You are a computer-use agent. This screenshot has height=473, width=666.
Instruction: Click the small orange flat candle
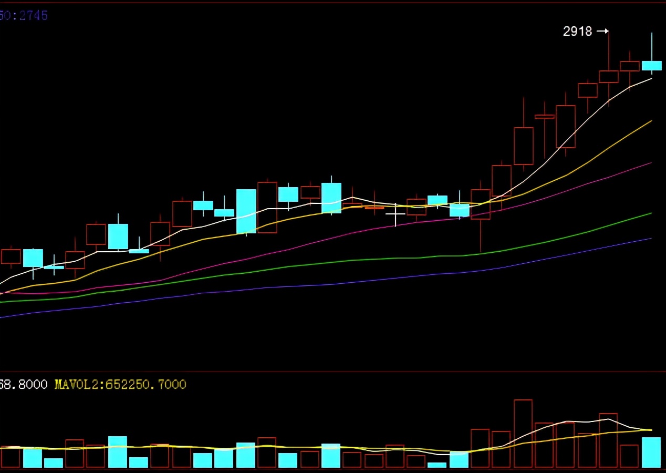tap(374, 208)
